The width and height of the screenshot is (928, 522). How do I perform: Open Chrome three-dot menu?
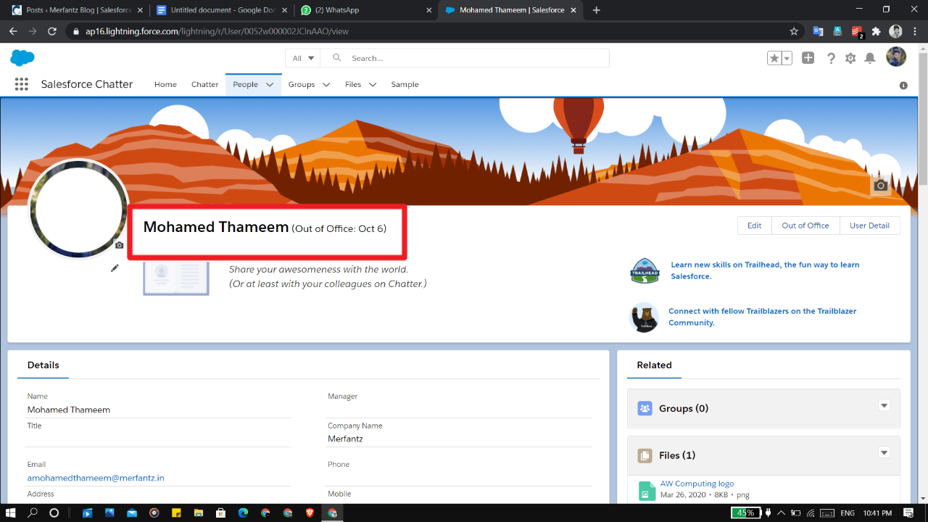coord(915,31)
